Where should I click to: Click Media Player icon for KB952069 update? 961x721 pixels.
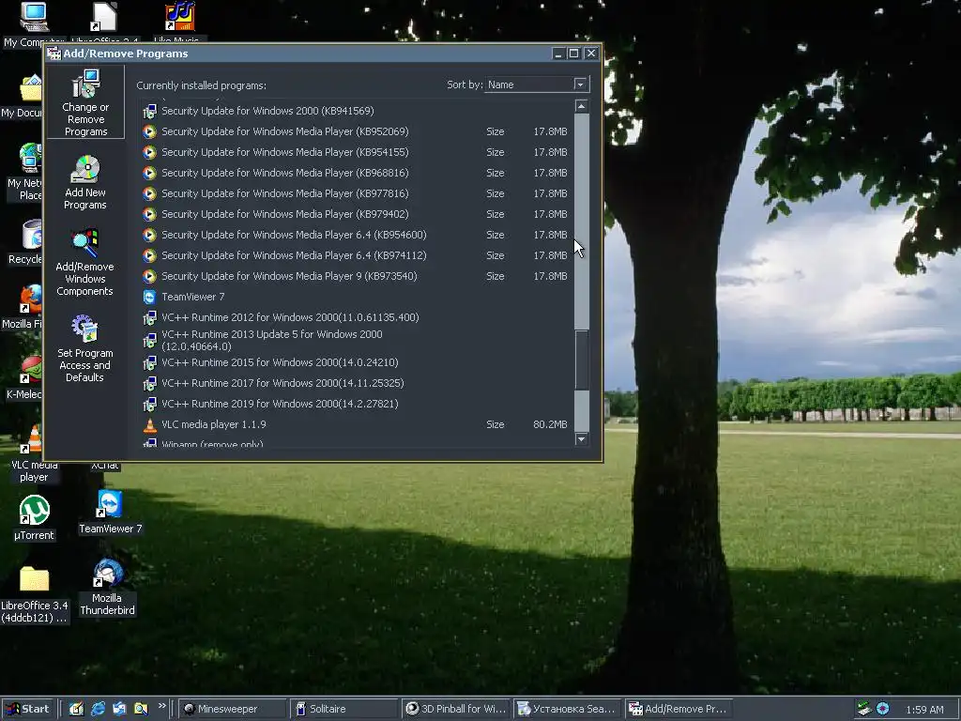[x=149, y=131]
